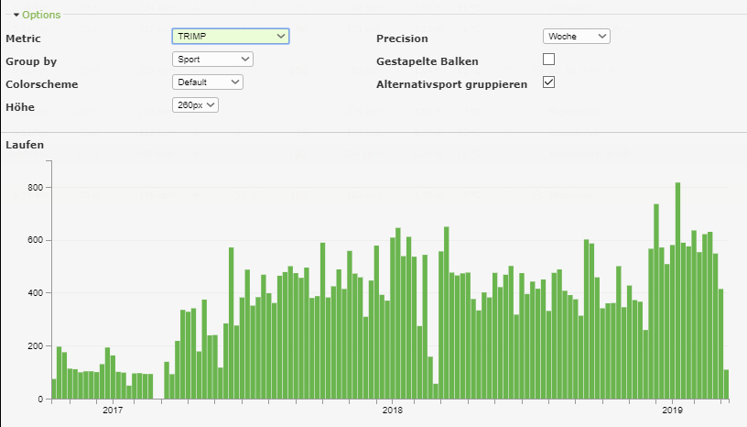Collapse the Options section
This screenshot has width=747, height=427.
pos(37,15)
